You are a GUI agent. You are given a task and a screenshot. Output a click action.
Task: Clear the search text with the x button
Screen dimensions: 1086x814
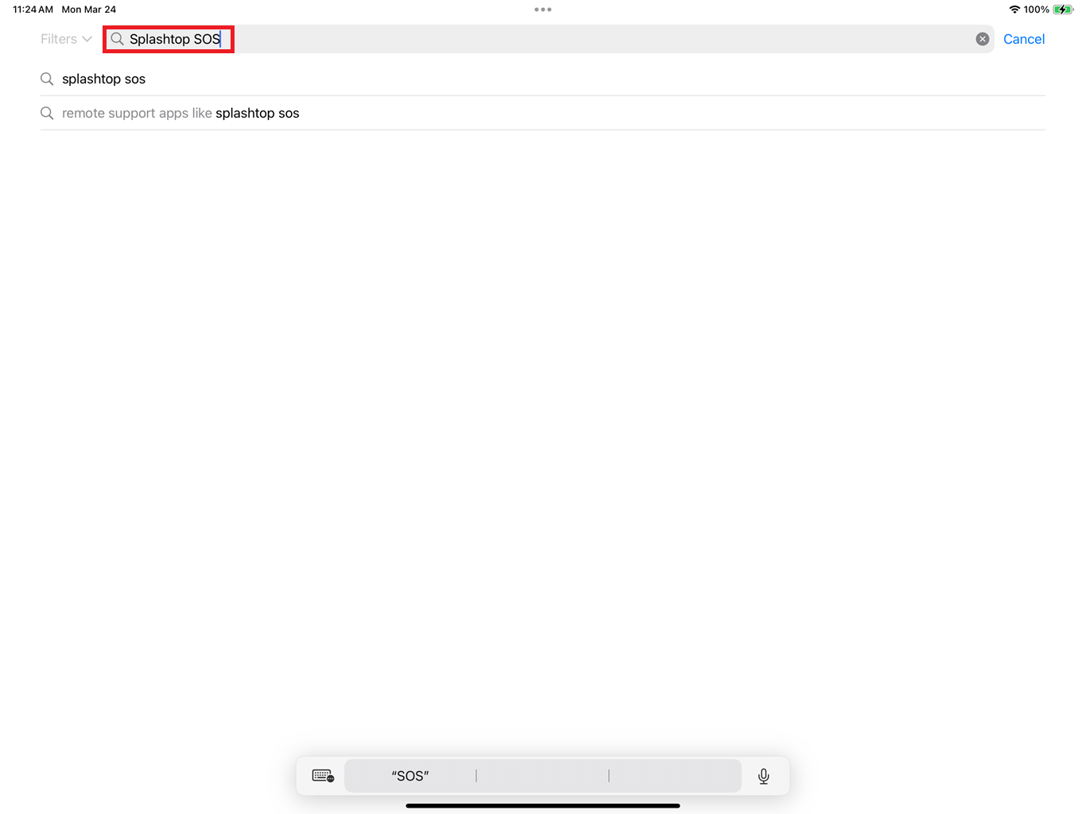pyautogui.click(x=983, y=39)
